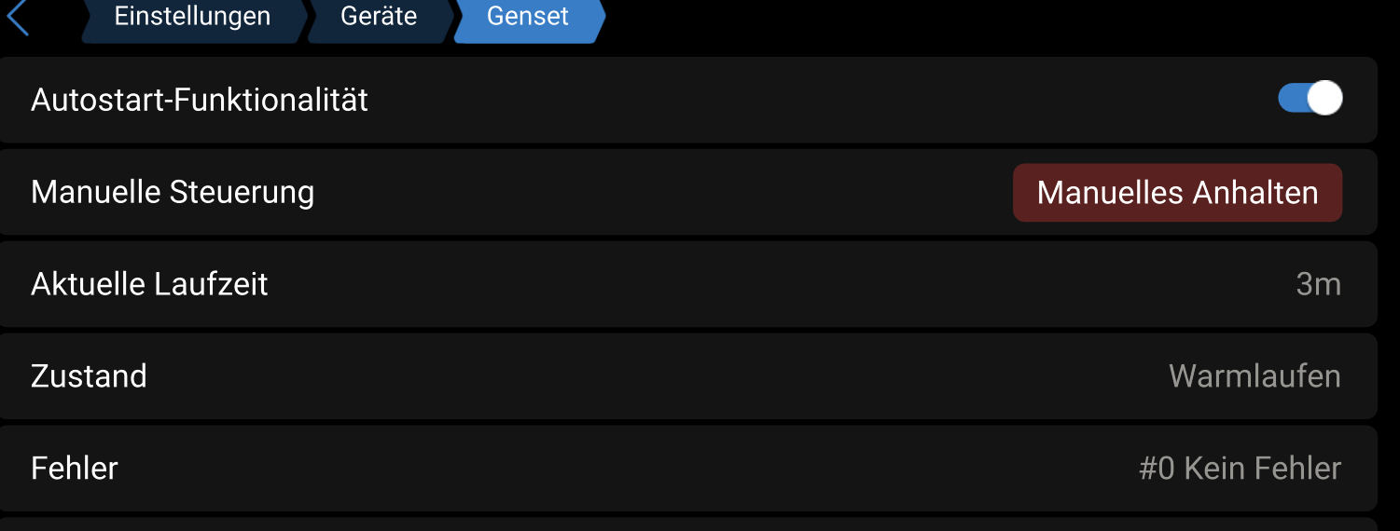Click the partially visible row below Fehler

pyautogui.click(x=688, y=524)
